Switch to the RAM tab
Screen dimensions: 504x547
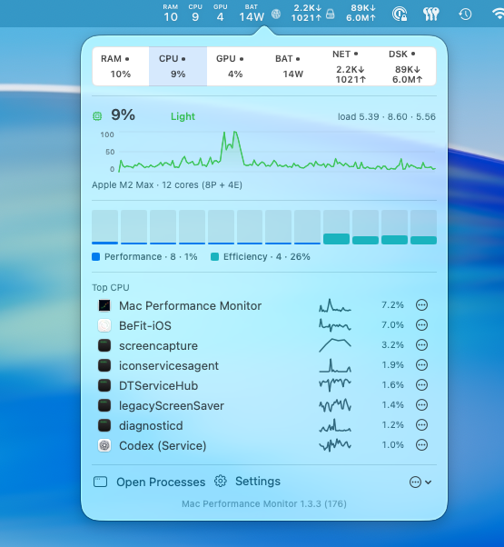point(121,66)
